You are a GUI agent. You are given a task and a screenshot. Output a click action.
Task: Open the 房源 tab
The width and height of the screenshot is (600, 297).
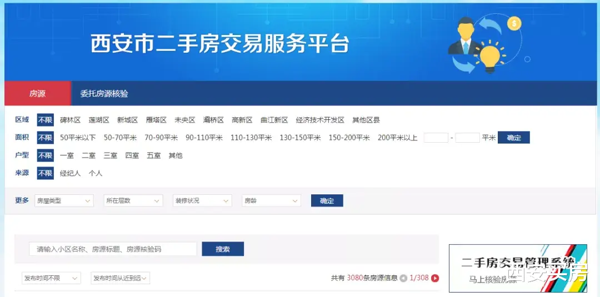[x=38, y=93]
